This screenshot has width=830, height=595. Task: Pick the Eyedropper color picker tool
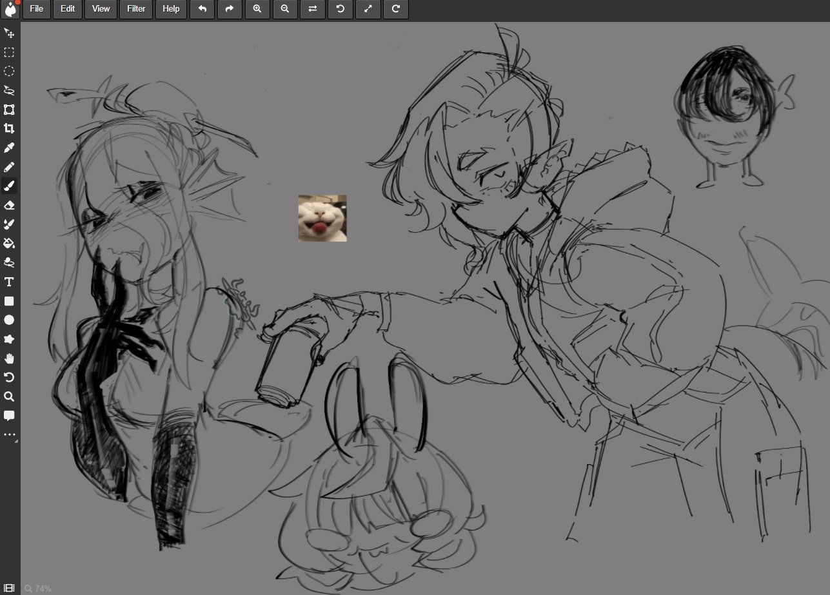pos(10,148)
